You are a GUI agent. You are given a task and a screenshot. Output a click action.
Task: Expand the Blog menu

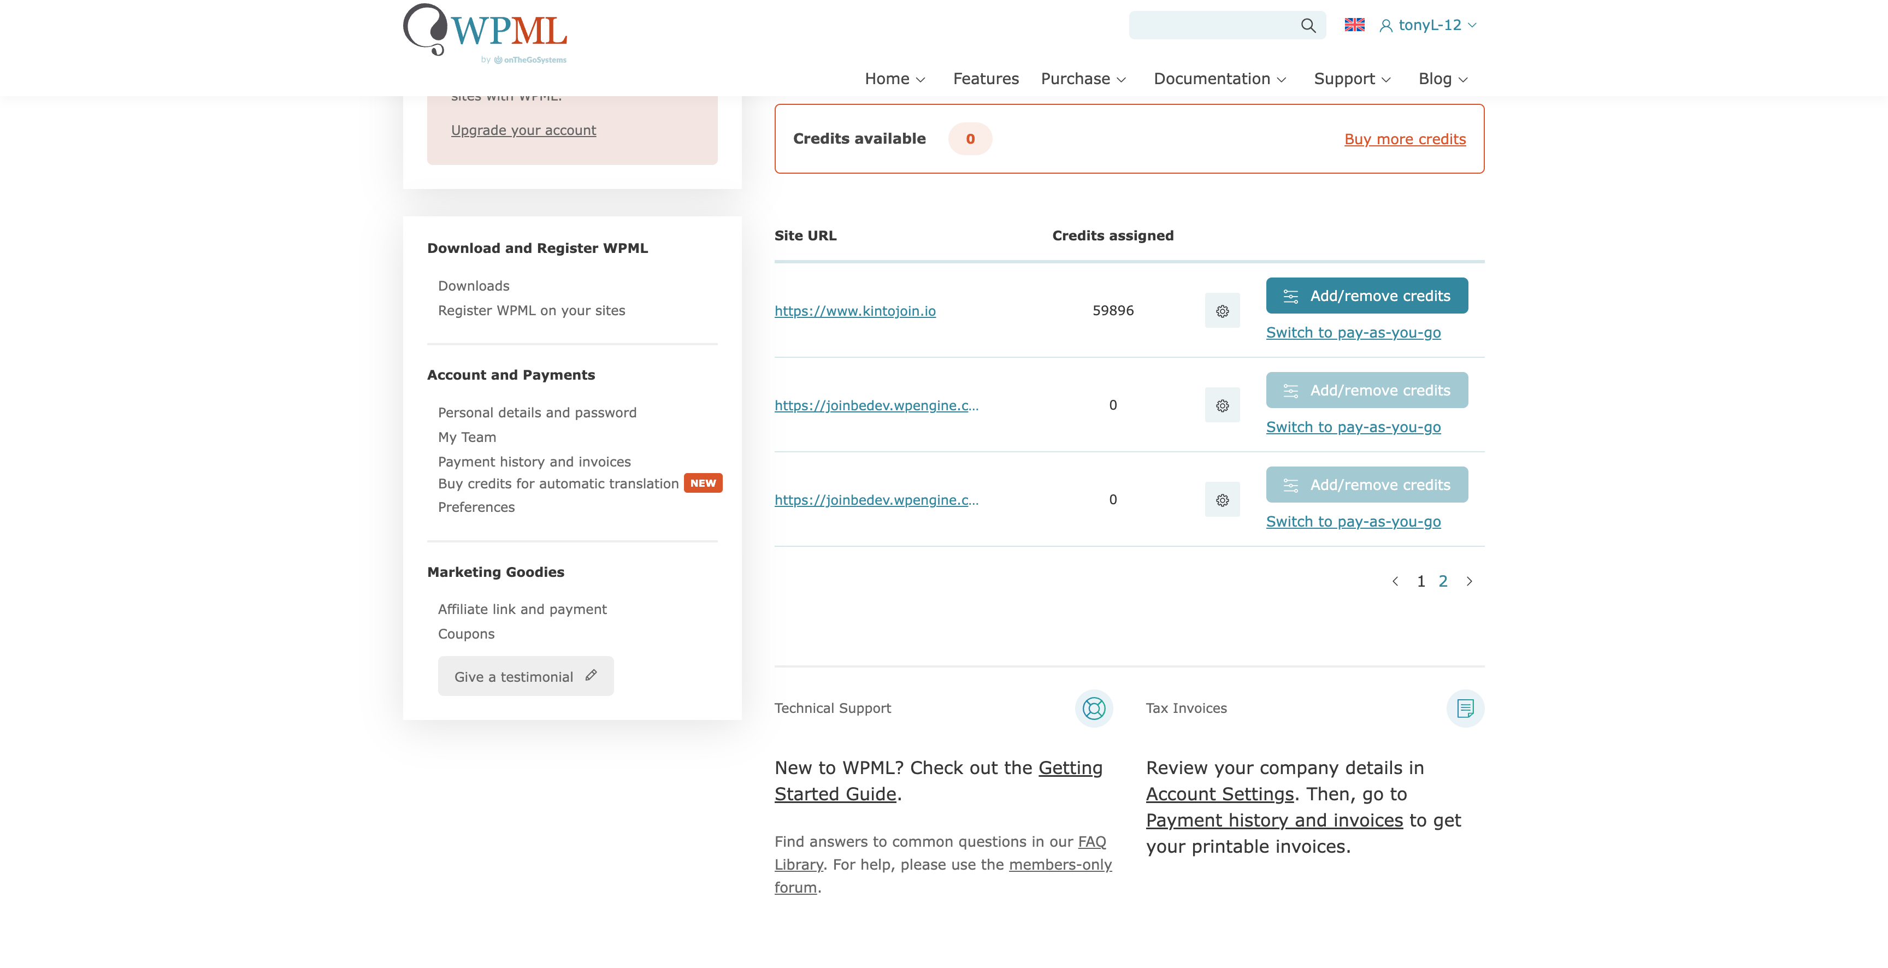tap(1443, 79)
